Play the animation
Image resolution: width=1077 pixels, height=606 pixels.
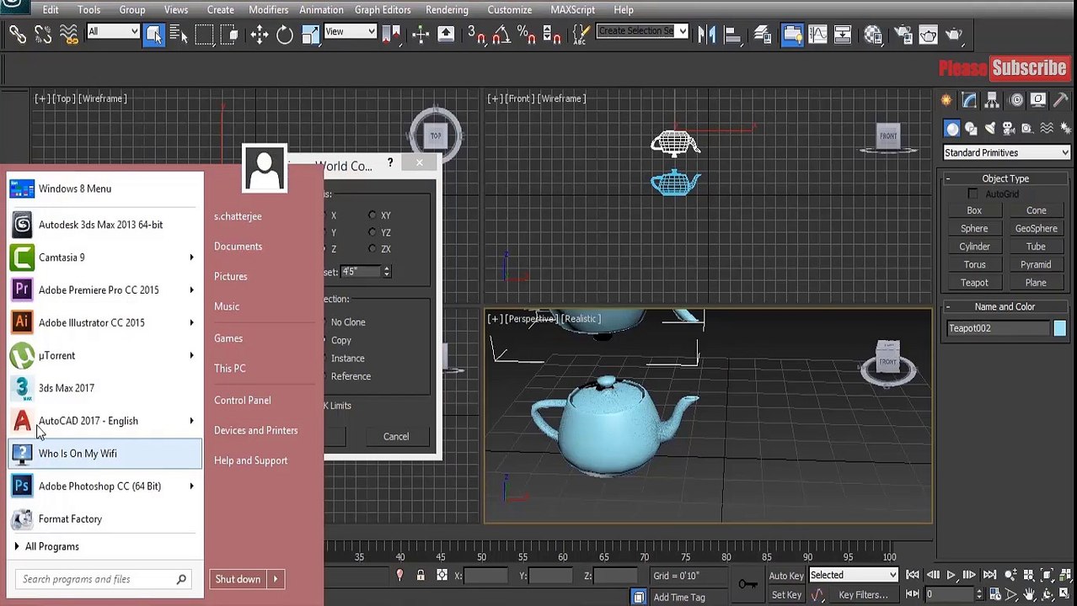[951, 576]
